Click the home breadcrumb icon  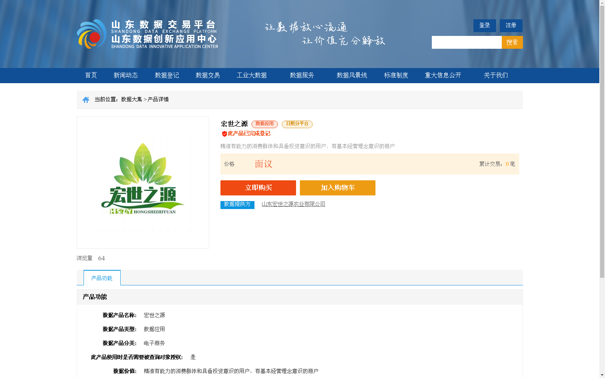click(86, 99)
